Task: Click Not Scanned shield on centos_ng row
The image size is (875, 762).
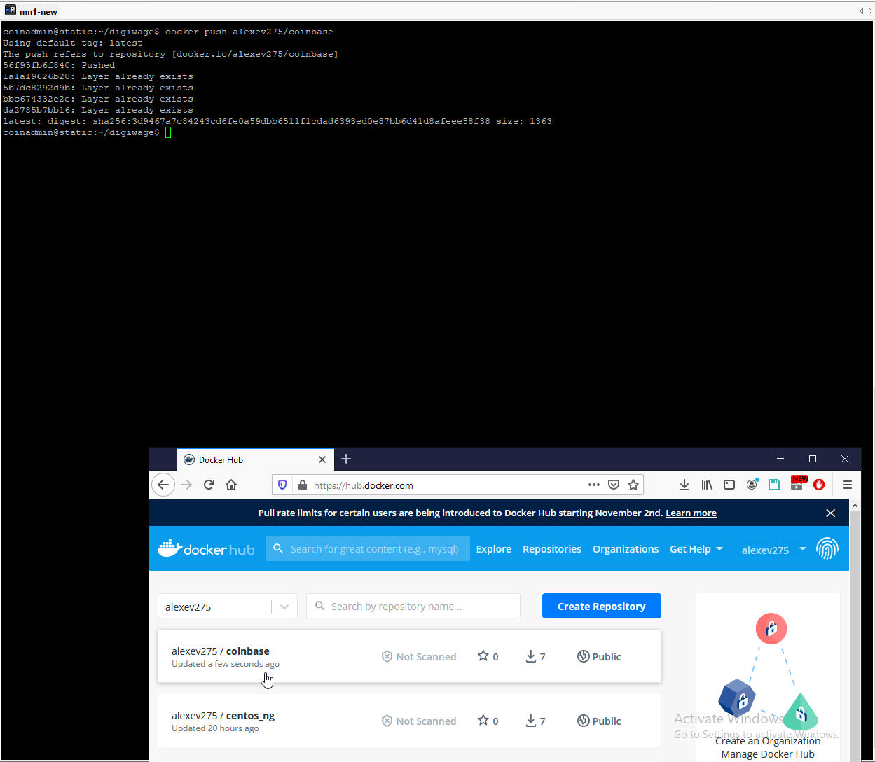Action: pyautogui.click(x=387, y=721)
